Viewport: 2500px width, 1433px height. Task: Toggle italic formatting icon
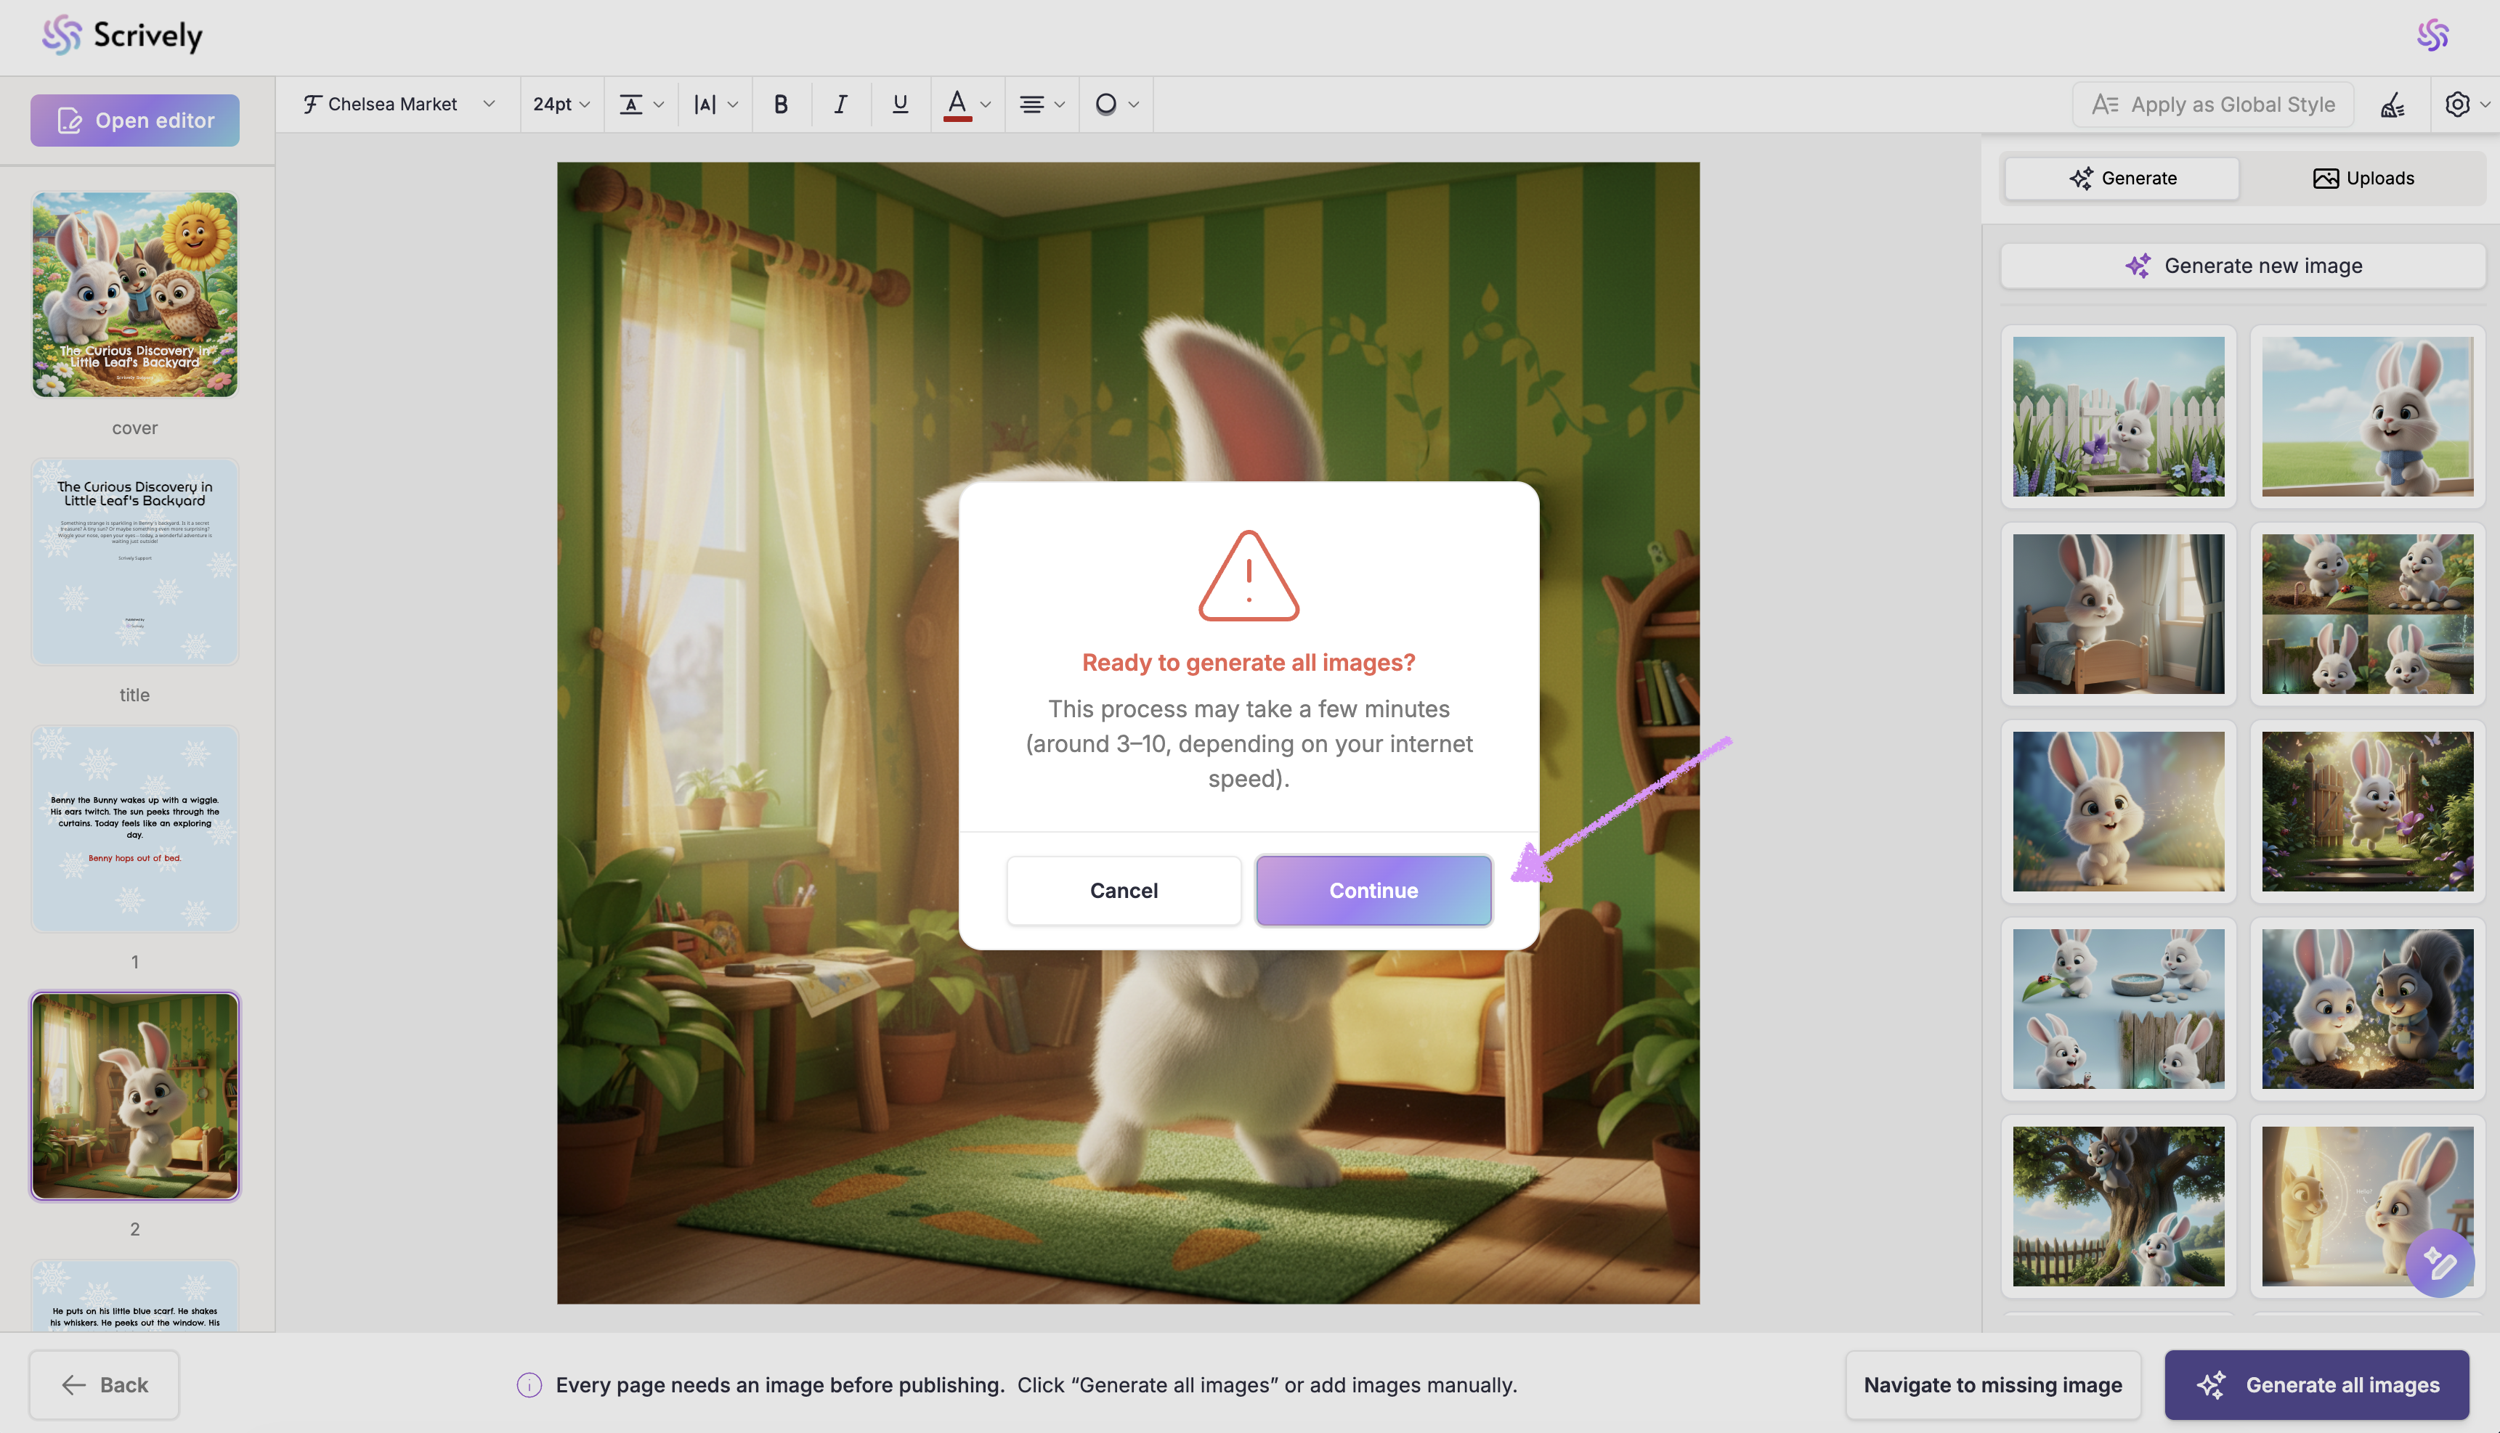click(840, 105)
